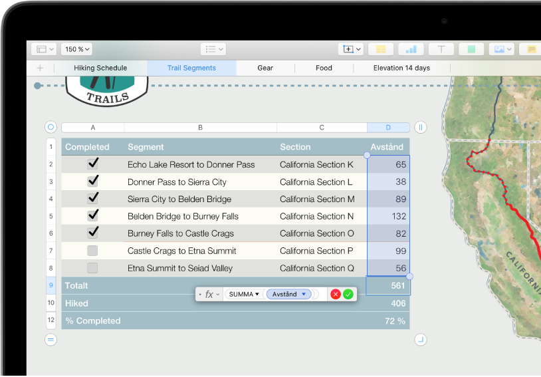Click the Text box toolbar icon

click(441, 49)
